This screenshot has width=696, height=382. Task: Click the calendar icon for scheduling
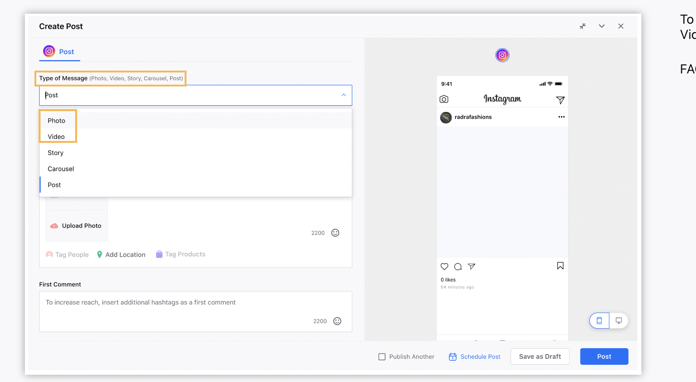pyautogui.click(x=453, y=357)
